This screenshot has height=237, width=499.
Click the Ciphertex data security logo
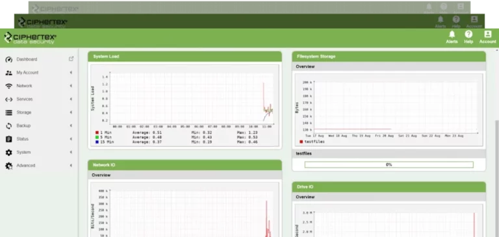[31, 38]
